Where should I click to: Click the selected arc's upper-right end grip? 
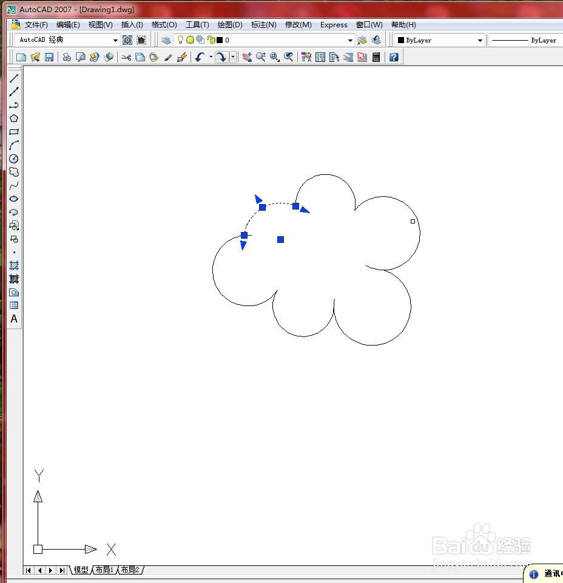point(295,206)
